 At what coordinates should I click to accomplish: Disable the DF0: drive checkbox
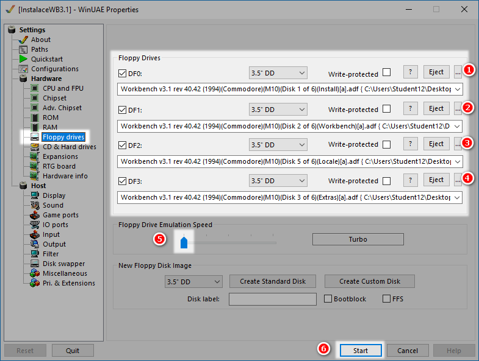(x=122, y=74)
